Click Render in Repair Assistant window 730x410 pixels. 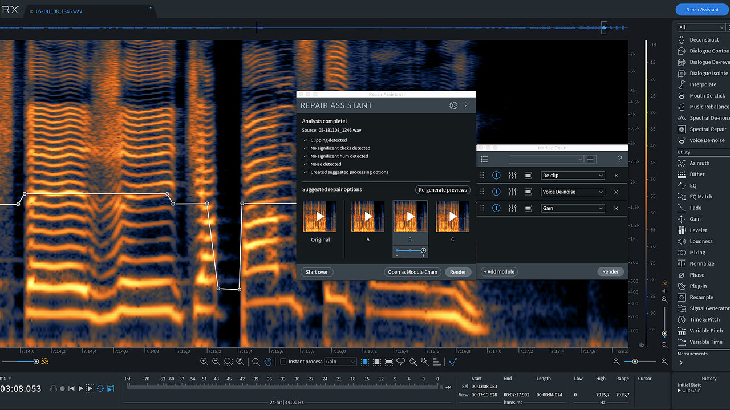point(458,272)
